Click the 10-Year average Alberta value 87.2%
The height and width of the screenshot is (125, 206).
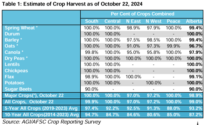click(196, 114)
